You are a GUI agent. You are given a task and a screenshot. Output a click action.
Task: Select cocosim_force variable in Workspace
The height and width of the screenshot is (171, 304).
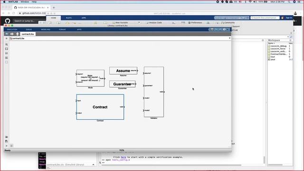[x=278, y=49]
